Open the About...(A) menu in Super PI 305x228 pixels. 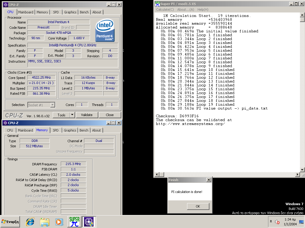pos(186,9)
